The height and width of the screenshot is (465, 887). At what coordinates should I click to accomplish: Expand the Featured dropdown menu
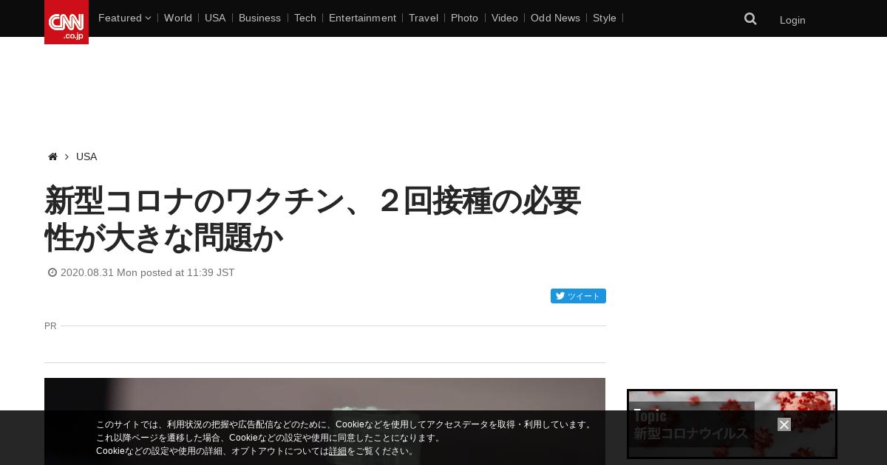[x=124, y=18]
